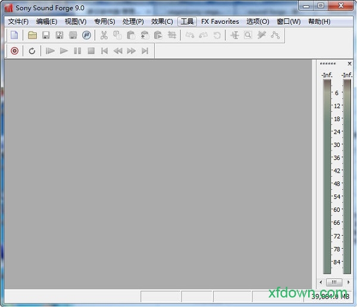357x307 pixels.
Task: Click the Mix paste icon
Action: click(x=145, y=35)
